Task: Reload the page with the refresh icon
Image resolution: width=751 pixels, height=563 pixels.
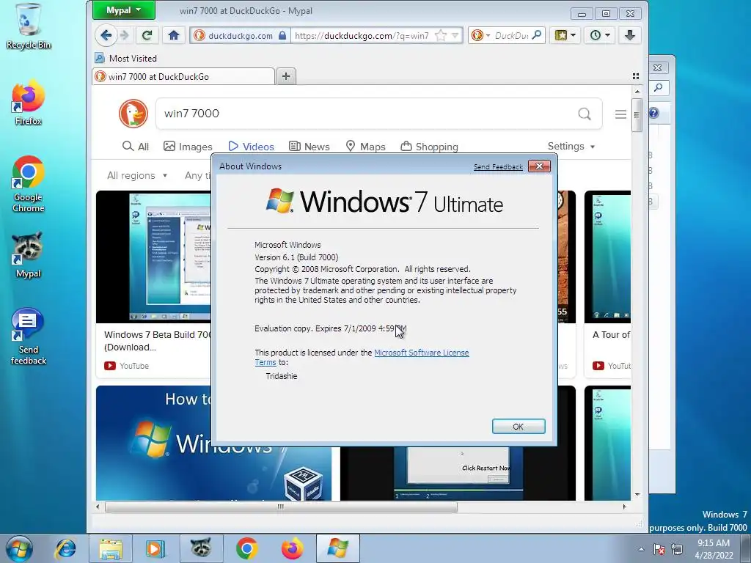Action: pyautogui.click(x=147, y=35)
